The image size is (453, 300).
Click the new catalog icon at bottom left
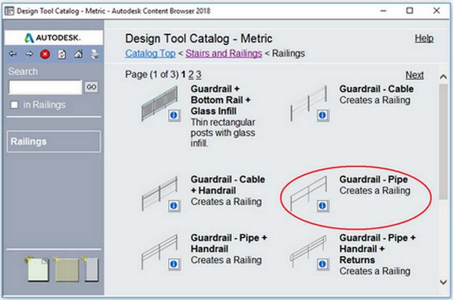click(38, 269)
